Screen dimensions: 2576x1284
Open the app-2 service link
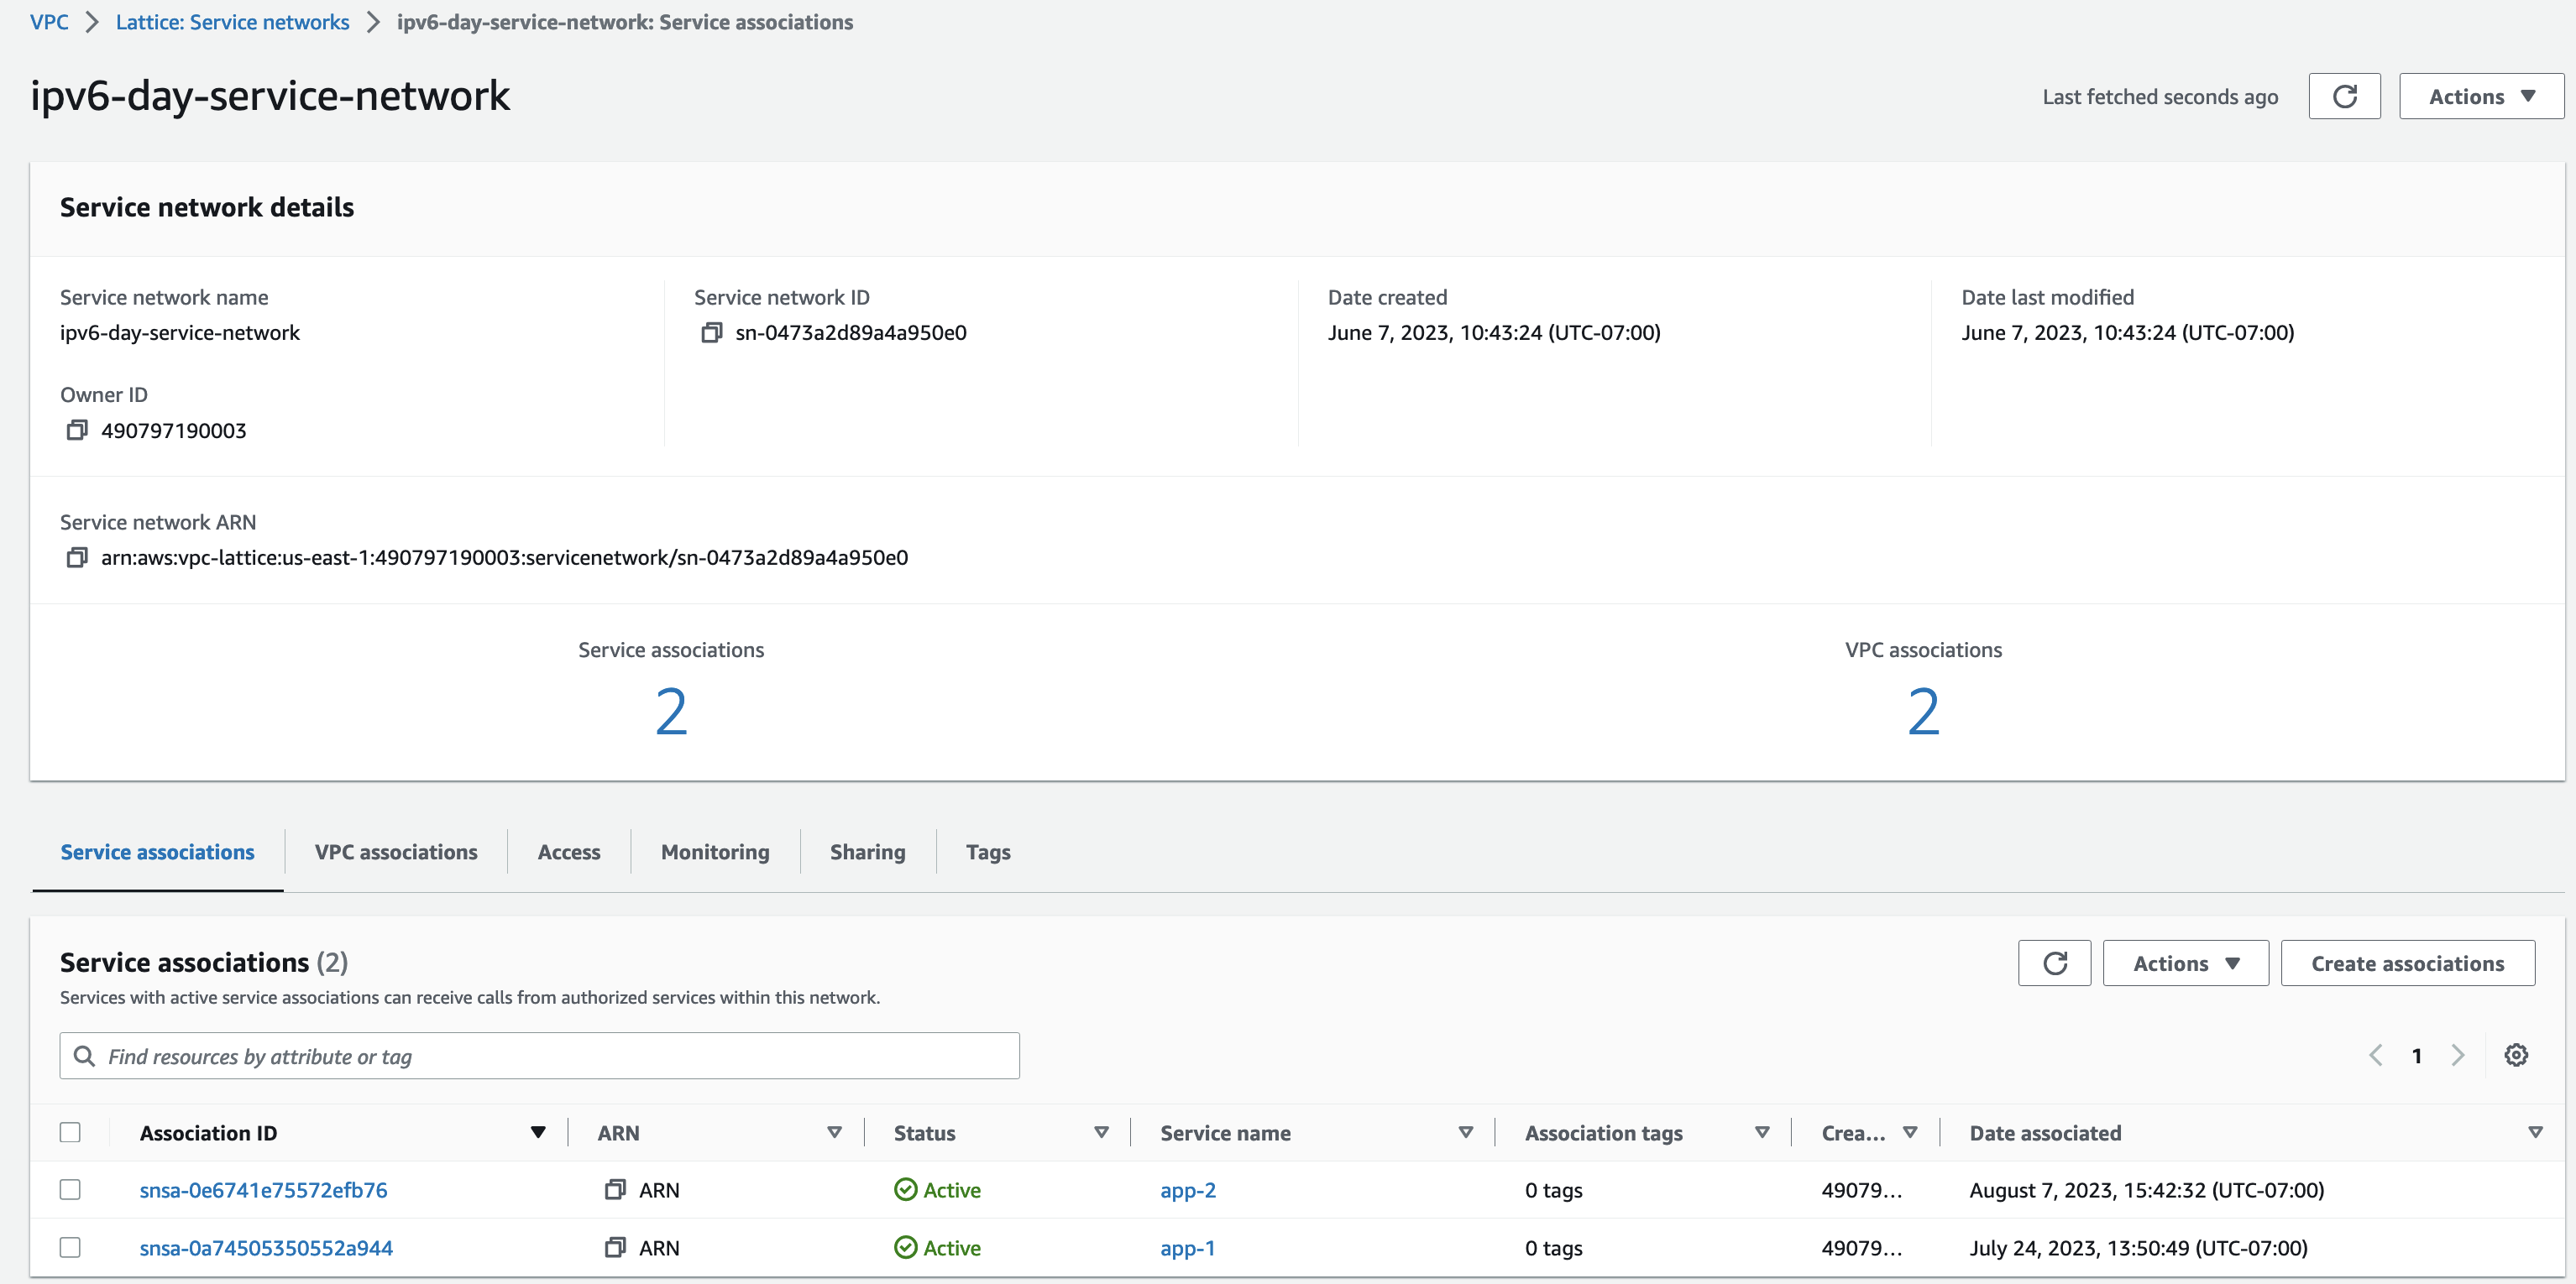coord(1188,1190)
